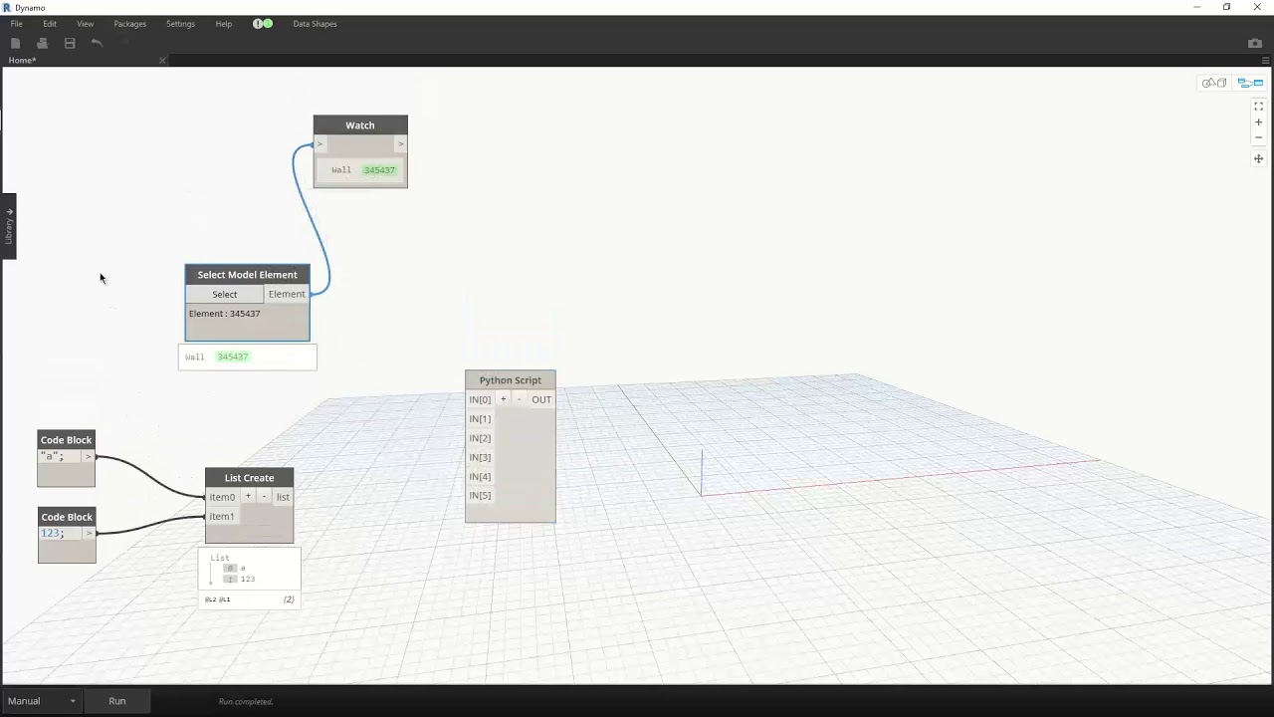
Task: Open the Edit menu
Action: [x=50, y=24]
